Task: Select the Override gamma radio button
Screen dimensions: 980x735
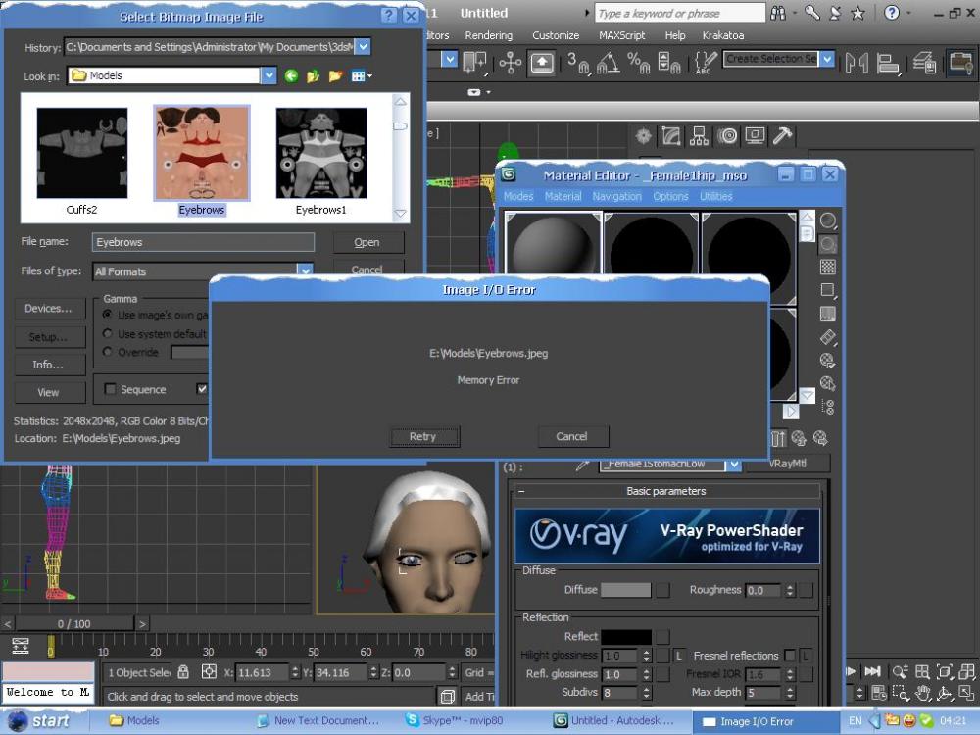Action: coord(109,352)
